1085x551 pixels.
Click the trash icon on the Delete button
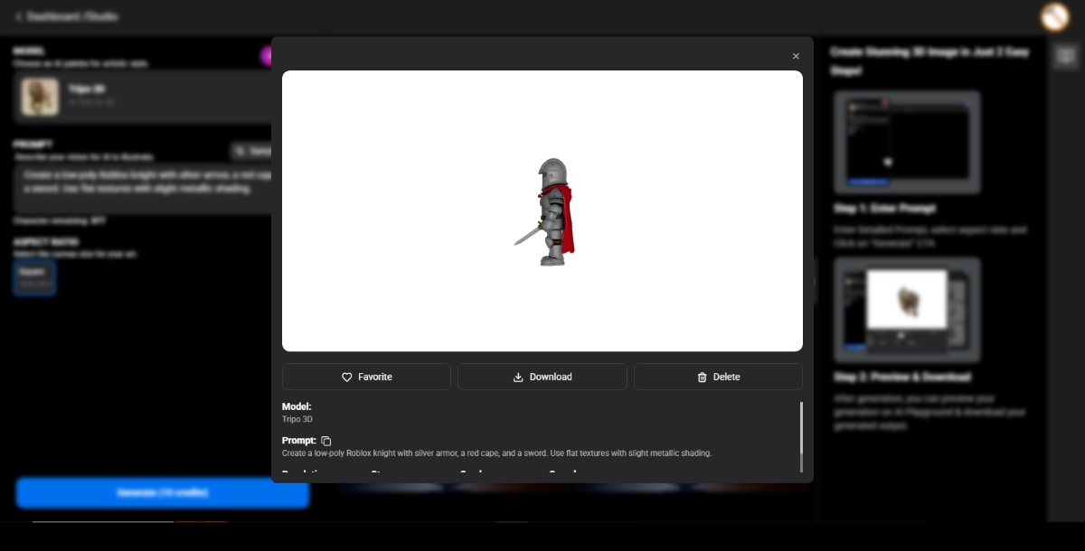click(703, 377)
